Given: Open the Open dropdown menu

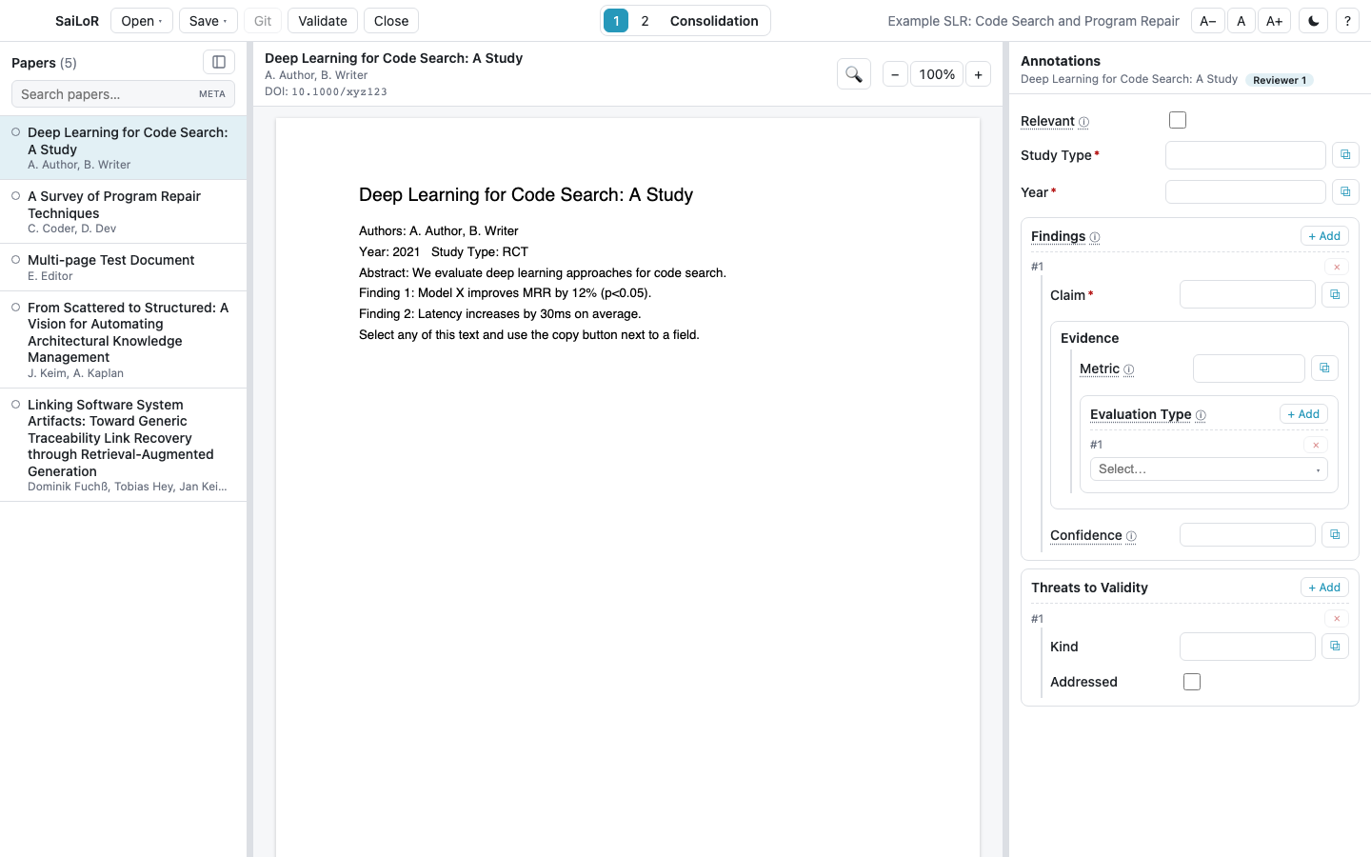Looking at the screenshot, I should [142, 21].
